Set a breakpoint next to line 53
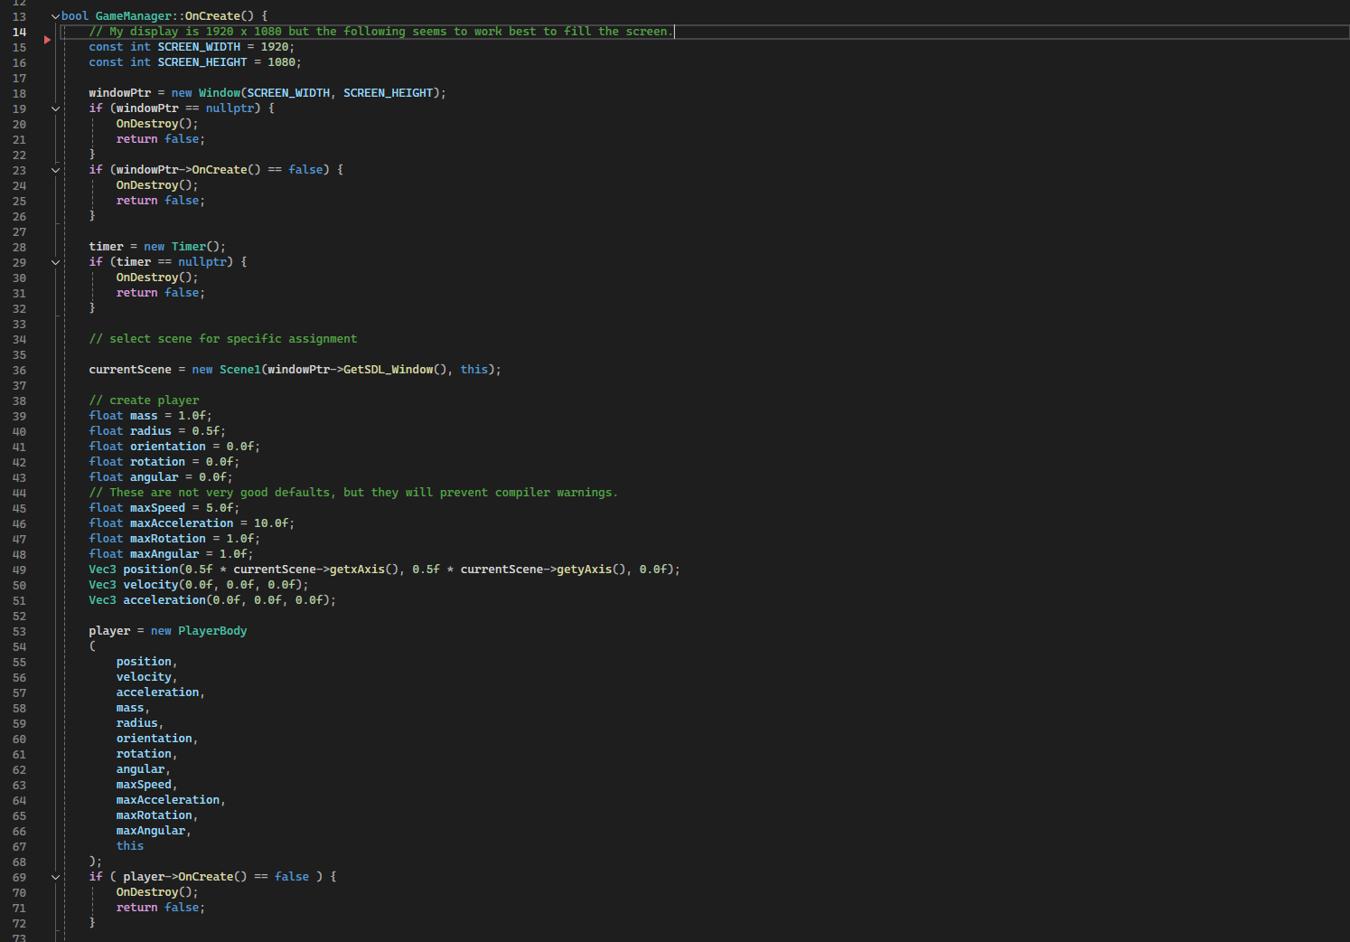The height and width of the screenshot is (942, 1350). (45, 630)
